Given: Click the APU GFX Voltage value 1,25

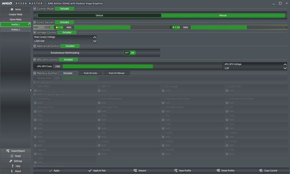Looking at the screenshot, I should [x=227, y=68].
